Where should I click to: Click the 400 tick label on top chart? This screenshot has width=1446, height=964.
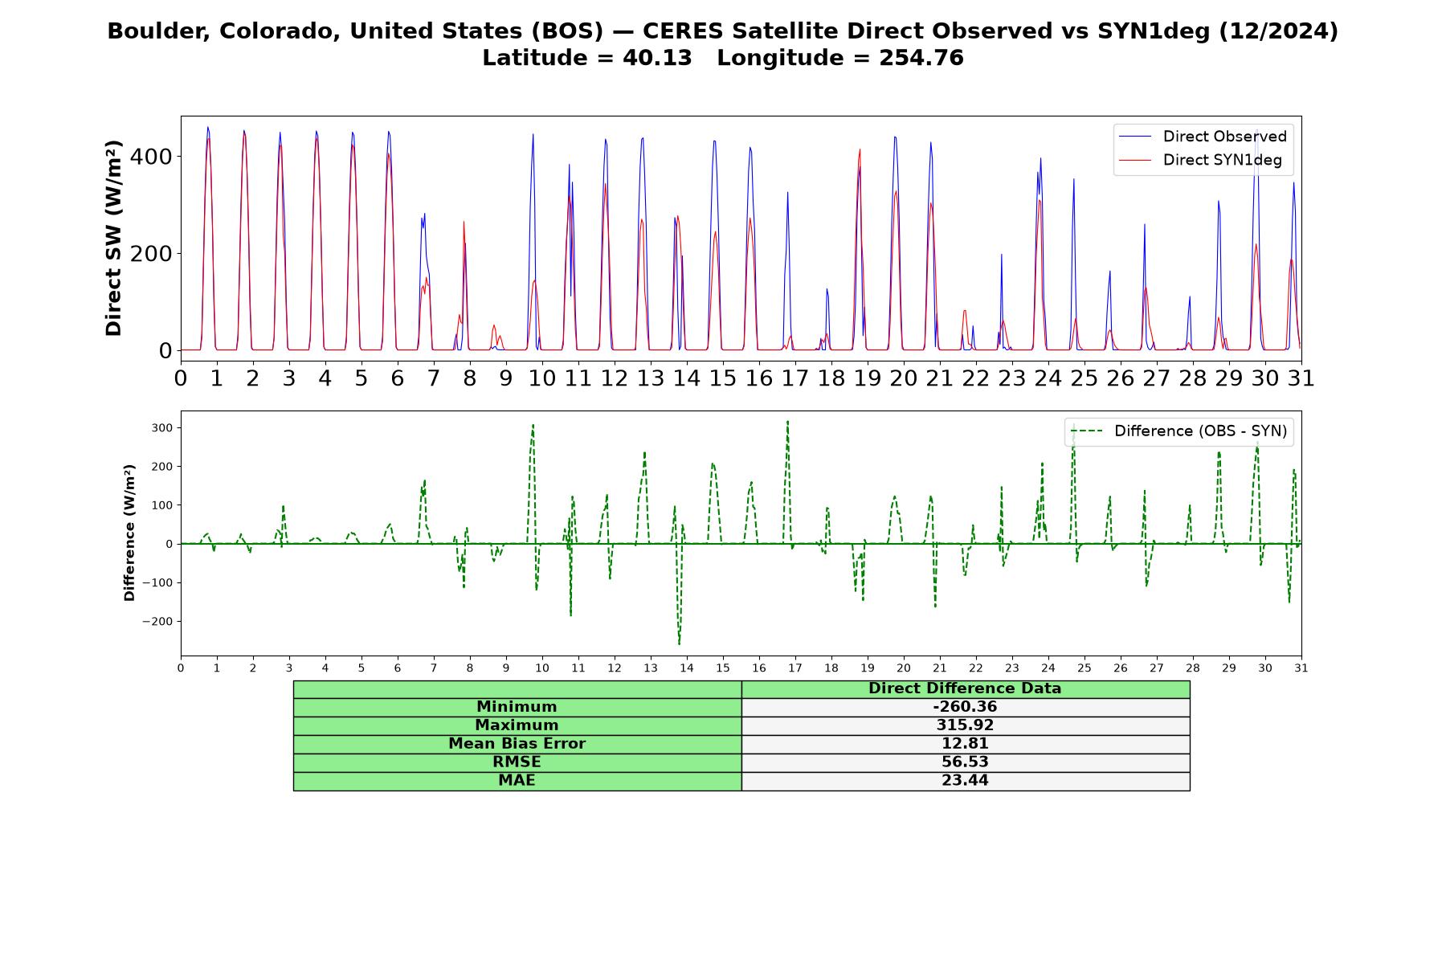151,156
